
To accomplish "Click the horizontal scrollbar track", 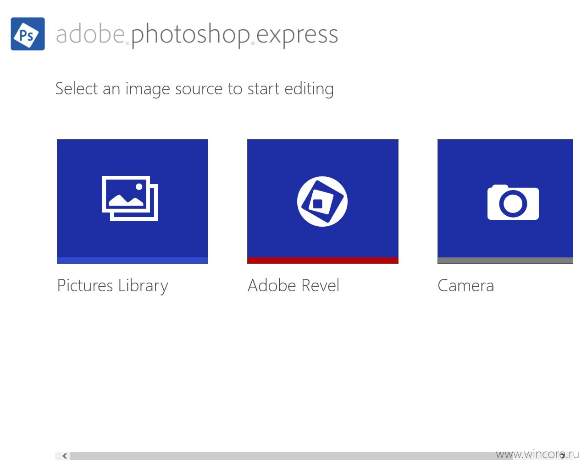I will tap(291, 456).
